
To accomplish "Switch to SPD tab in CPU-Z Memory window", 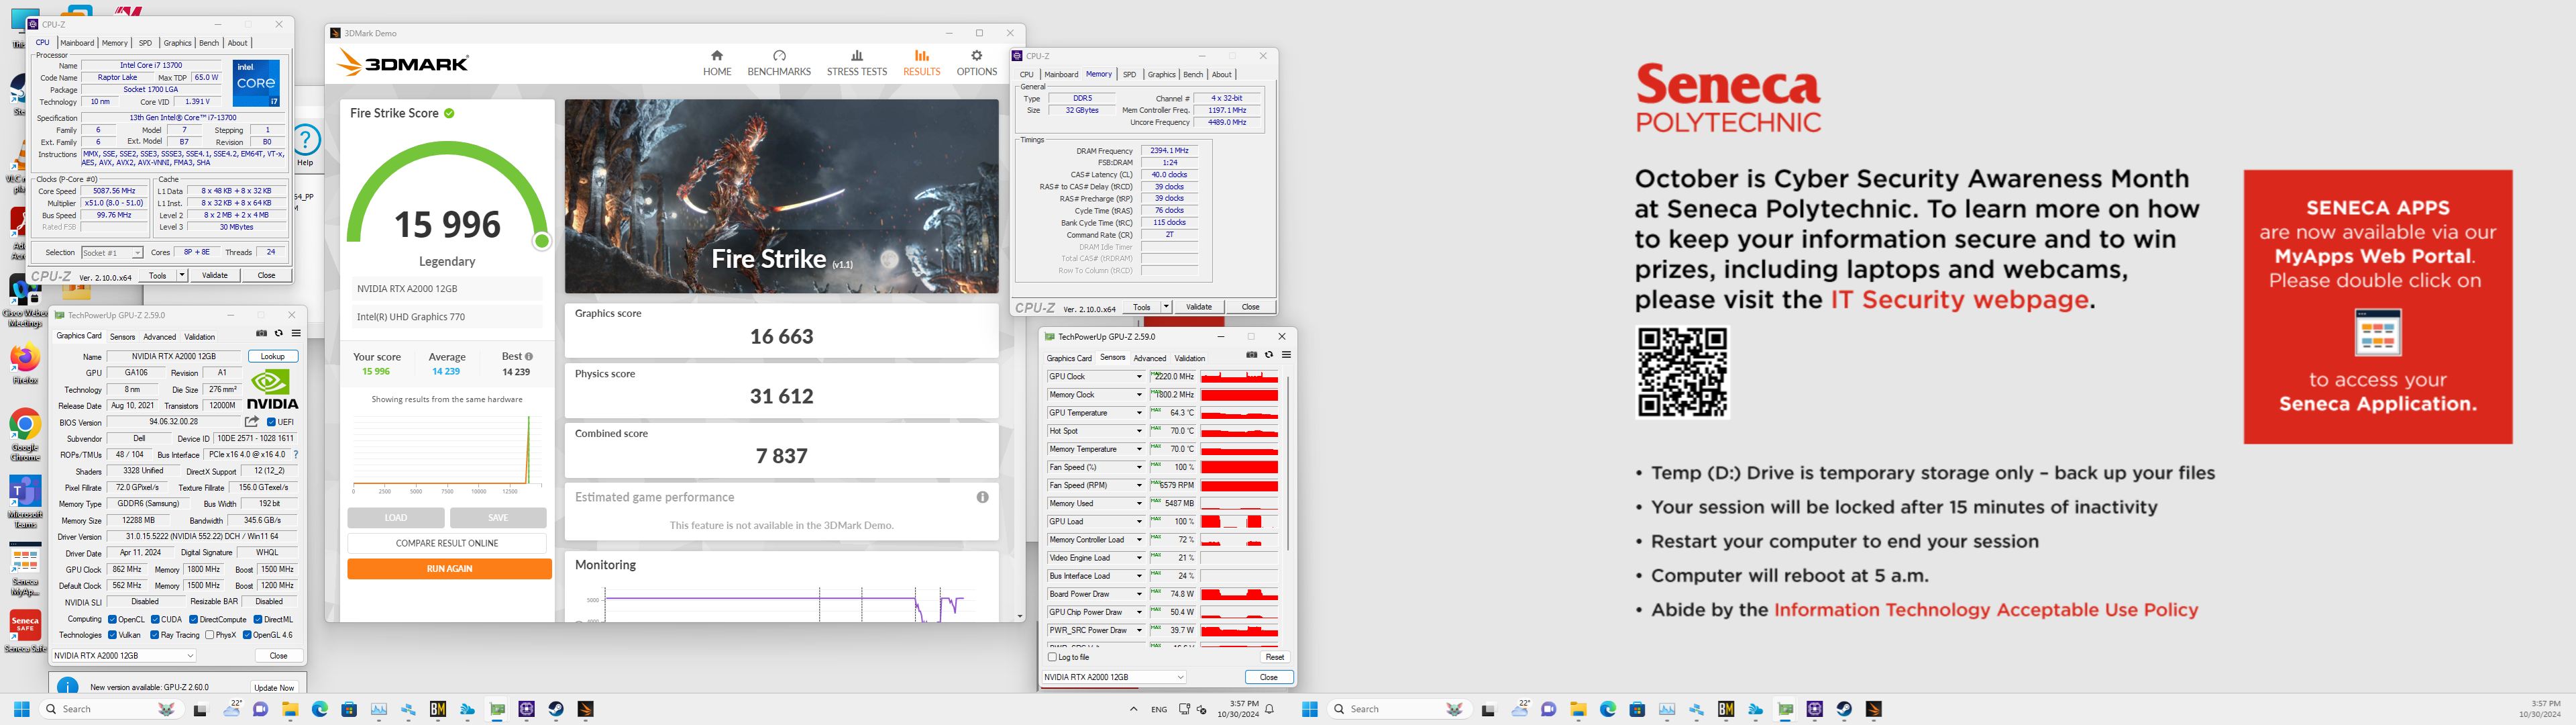I will 1129,75.
